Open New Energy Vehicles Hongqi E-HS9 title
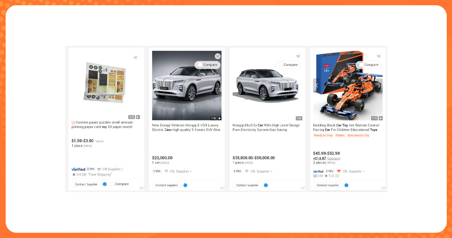Viewport: 452px width, 238px height. (186, 128)
